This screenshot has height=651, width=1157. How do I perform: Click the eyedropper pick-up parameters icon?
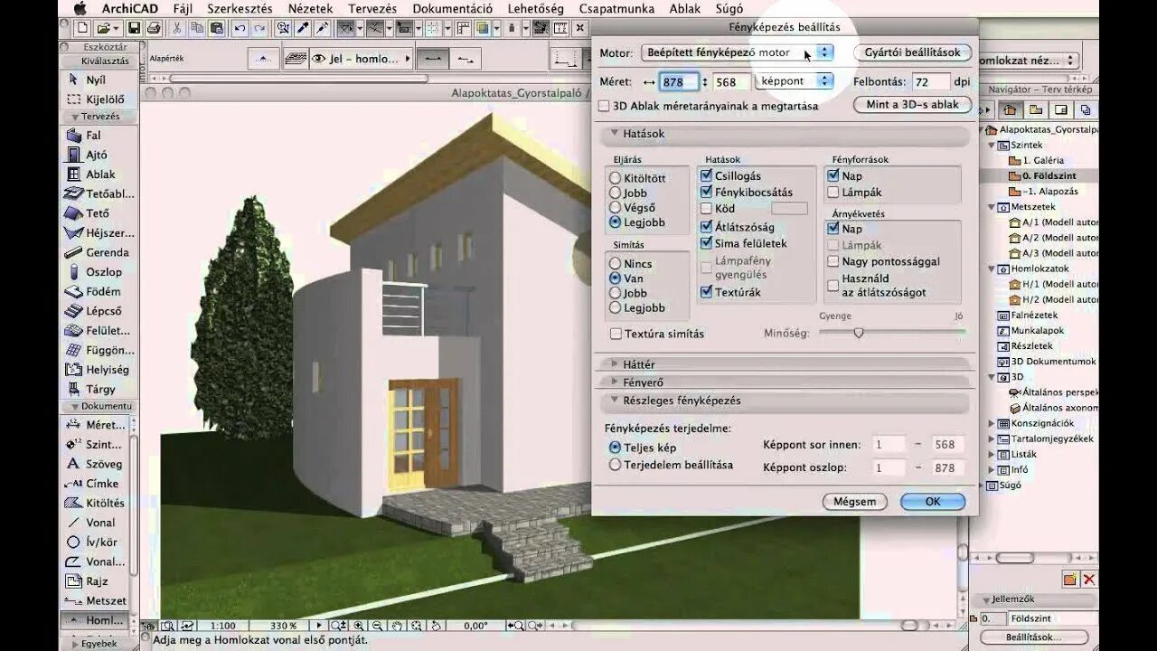(x=303, y=29)
